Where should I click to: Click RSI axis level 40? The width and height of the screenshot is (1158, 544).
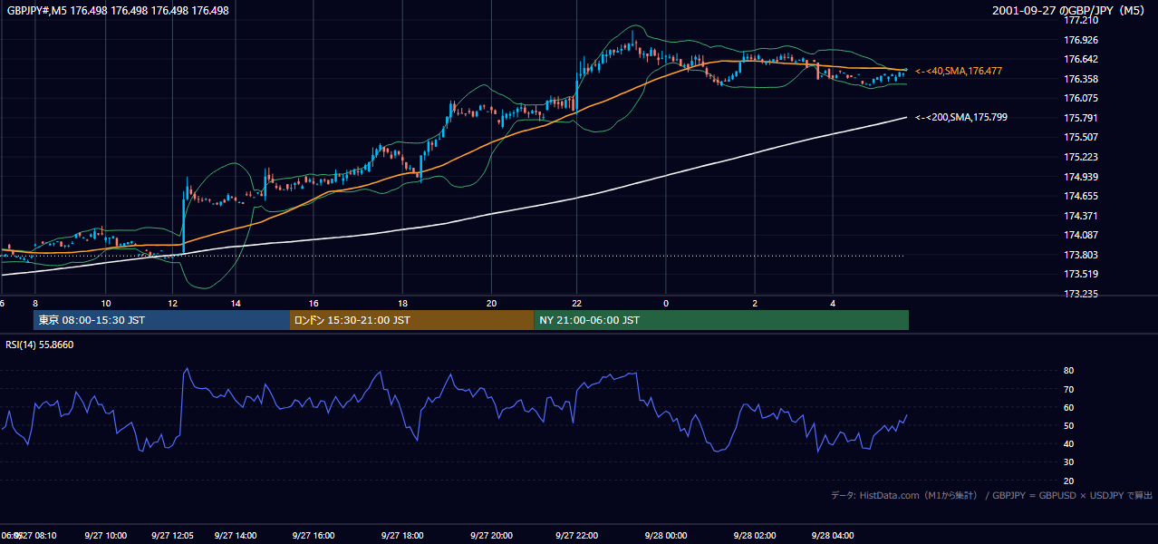point(1069,443)
